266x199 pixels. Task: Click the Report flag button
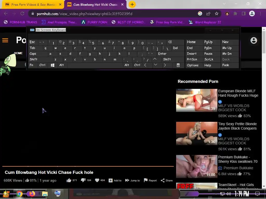[x=150, y=180]
